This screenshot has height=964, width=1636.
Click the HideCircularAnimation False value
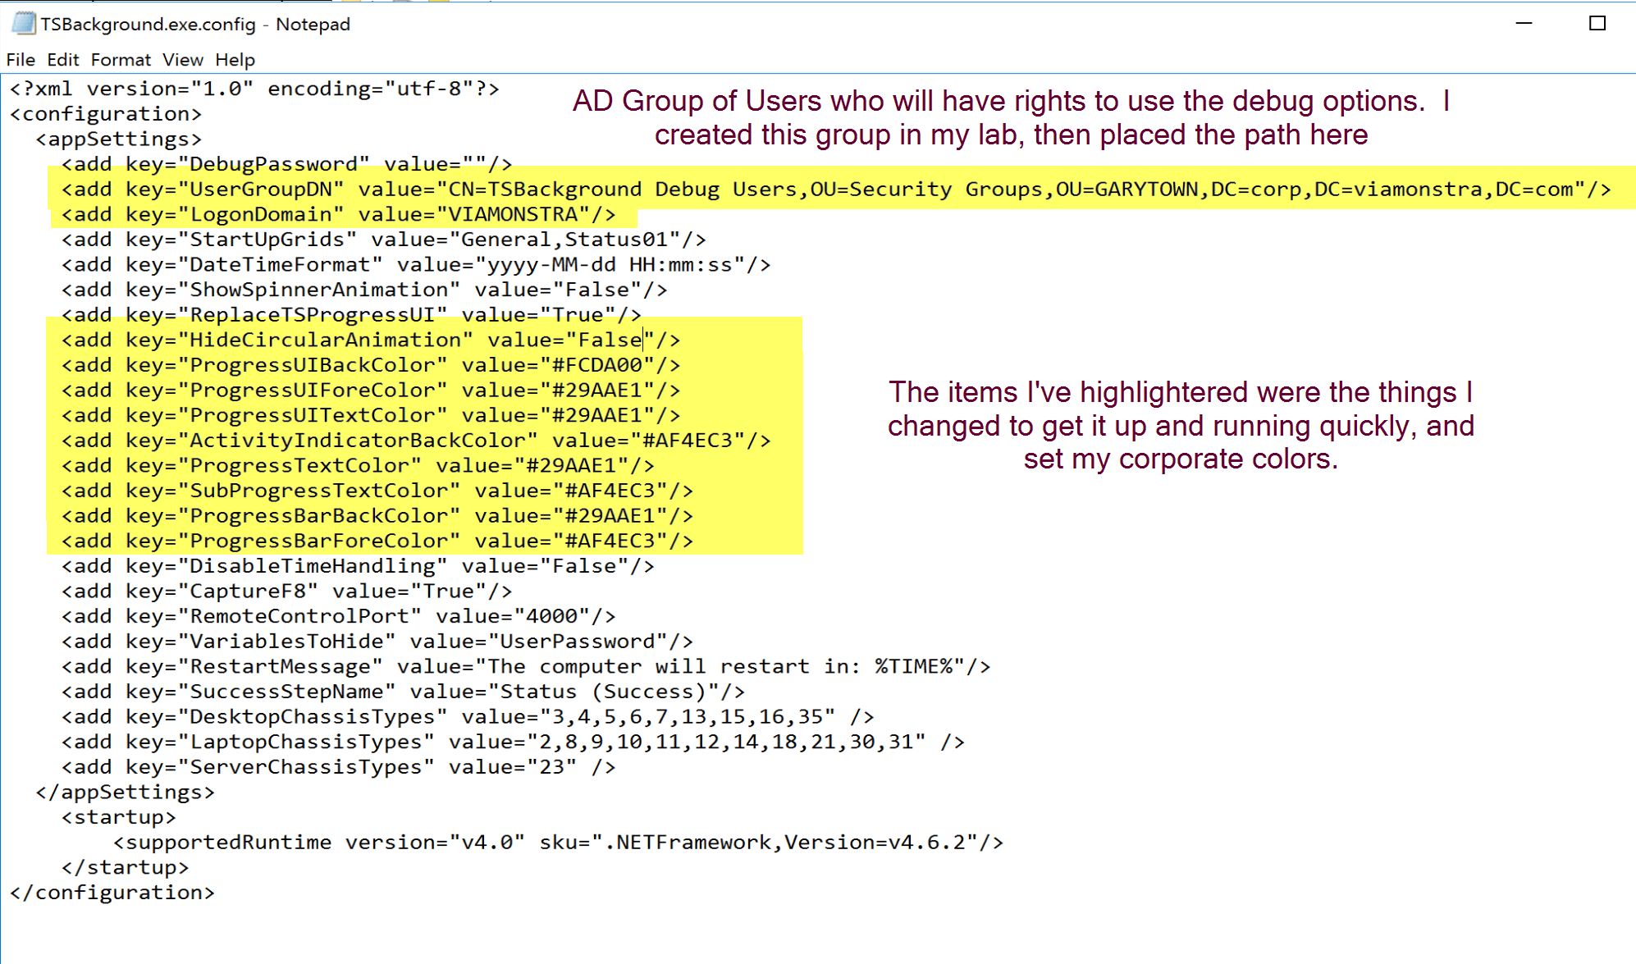coord(610,340)
